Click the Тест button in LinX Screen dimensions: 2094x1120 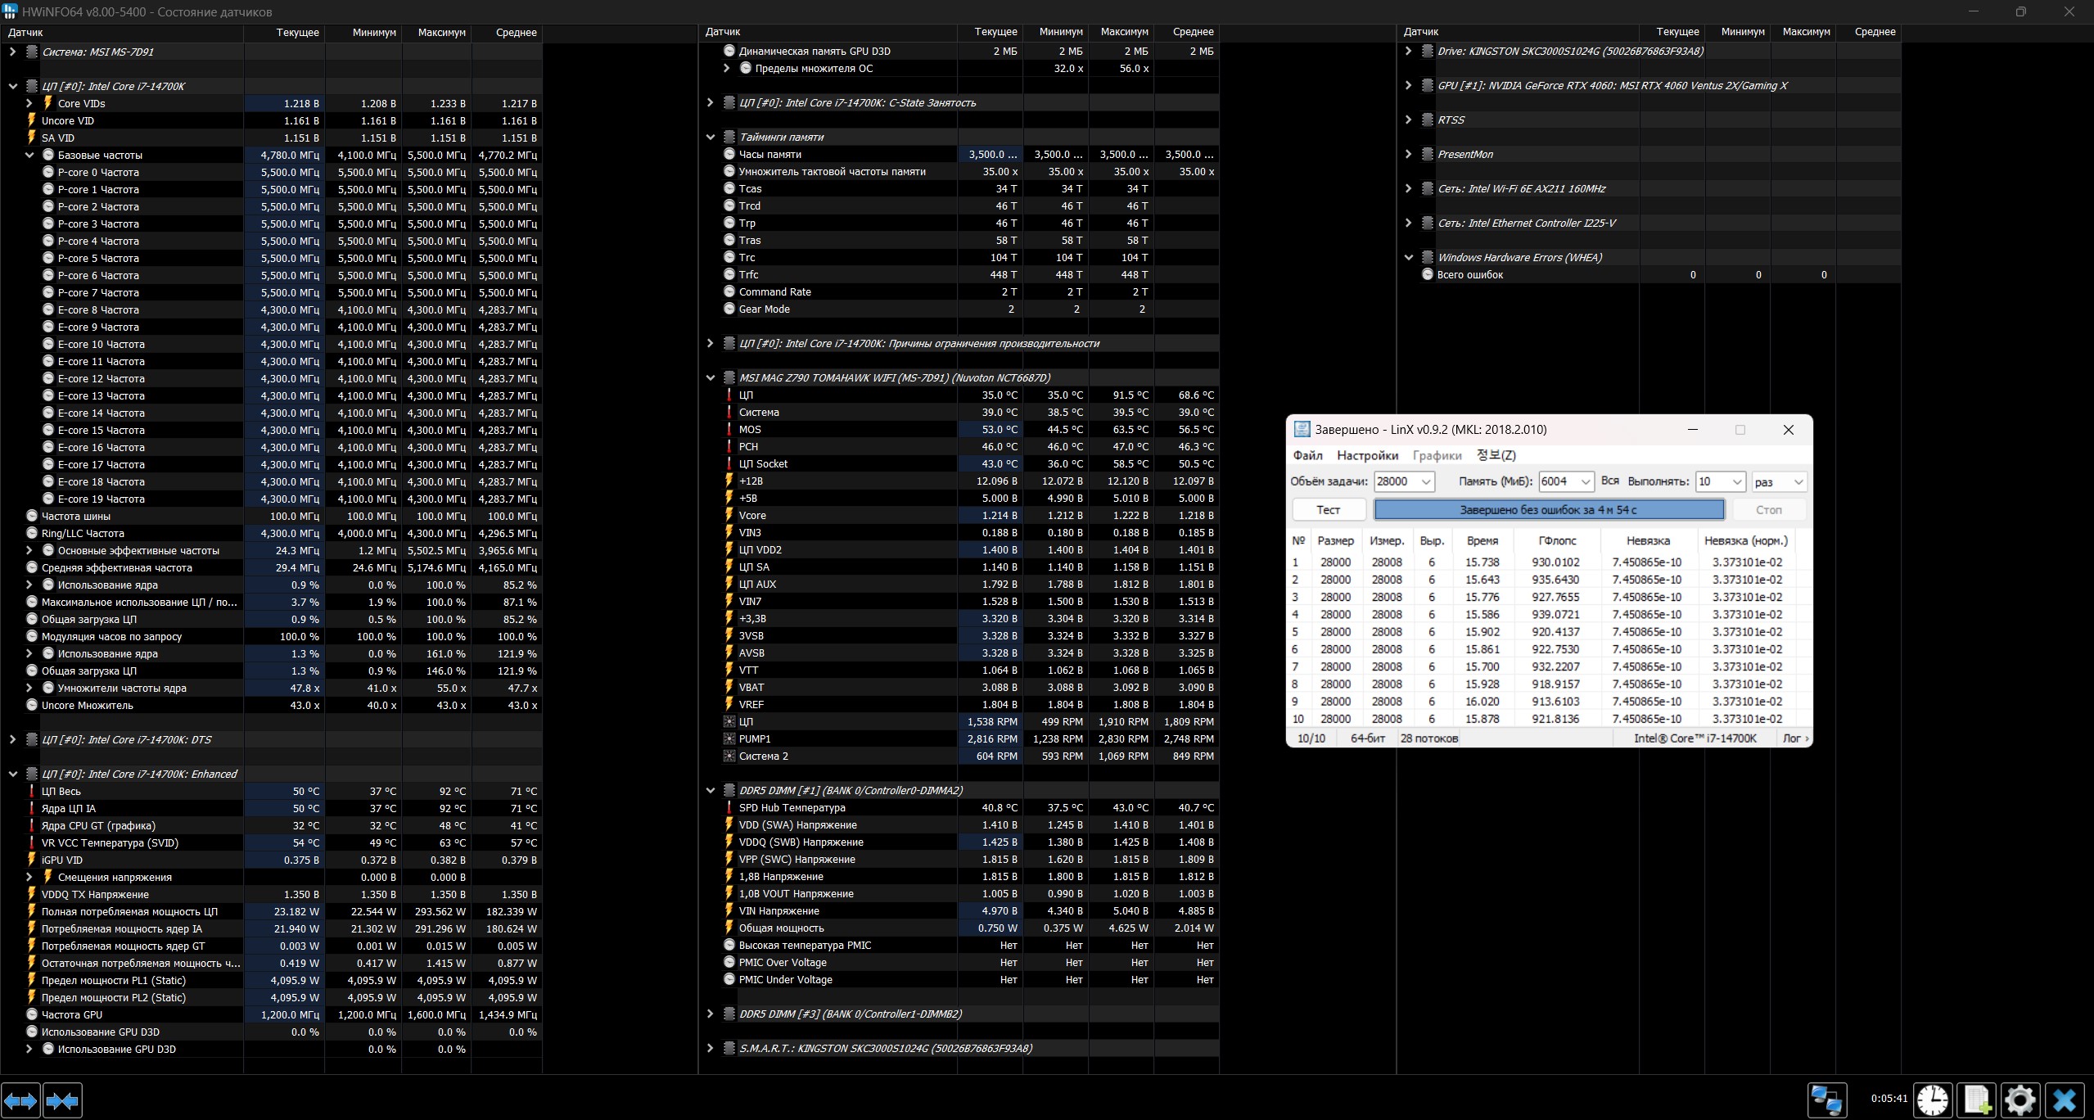[1328, 510]
